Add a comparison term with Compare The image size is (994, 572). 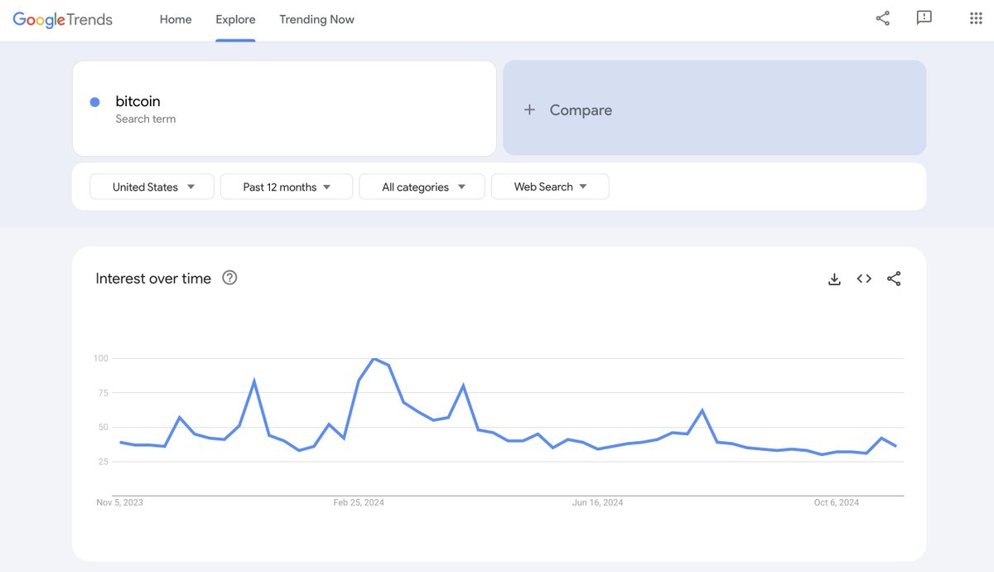coord(714,108)
